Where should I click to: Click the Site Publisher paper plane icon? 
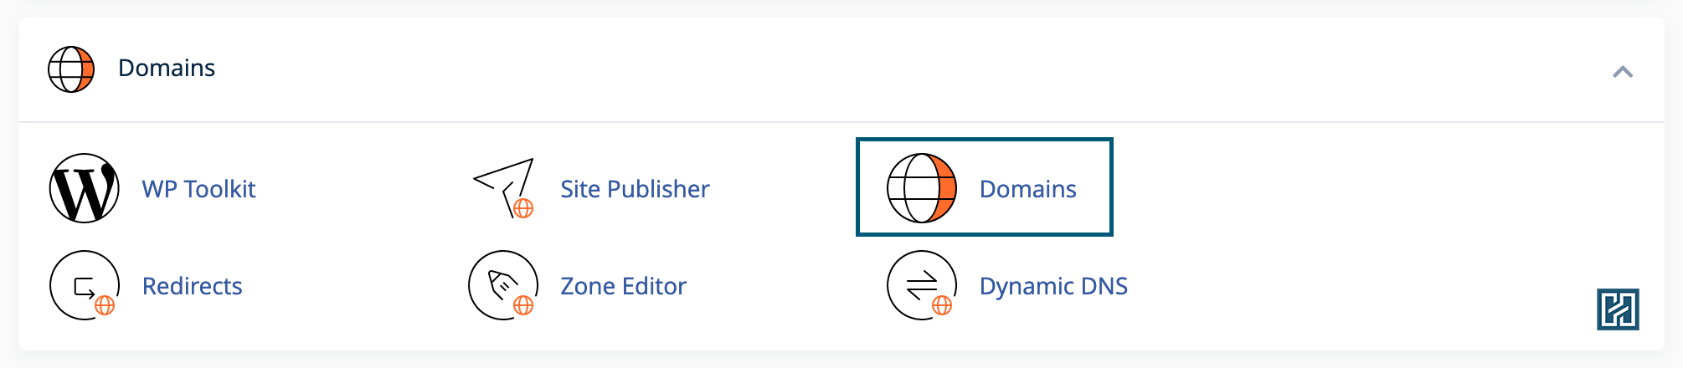click(x=503, y=186)
